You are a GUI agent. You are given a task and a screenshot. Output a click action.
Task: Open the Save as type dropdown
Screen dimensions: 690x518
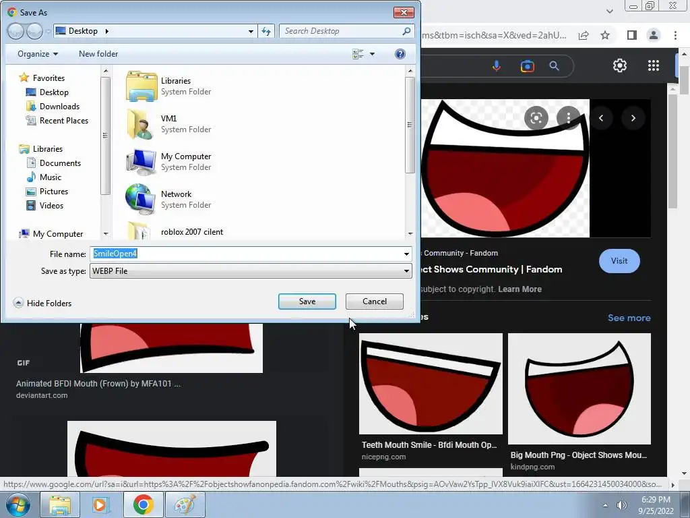[x=406, y=271]
